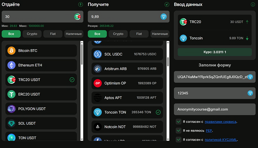Click the USDT icon inside the 30 amount field
The image size is (258, 148).
coord(78,17)
